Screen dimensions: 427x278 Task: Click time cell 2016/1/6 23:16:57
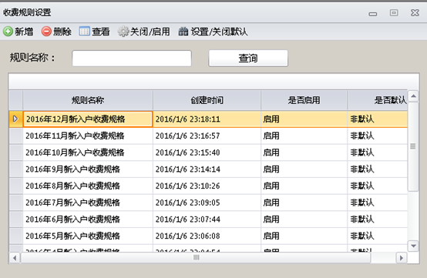(207, 136)
